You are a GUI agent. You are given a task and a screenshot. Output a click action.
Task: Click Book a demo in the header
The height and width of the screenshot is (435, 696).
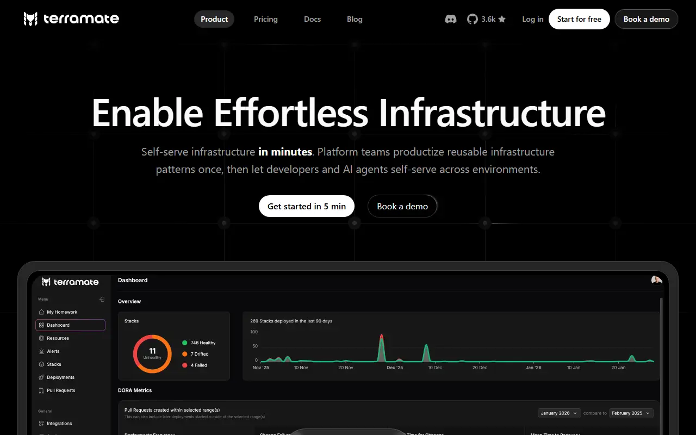pos(647,19)
